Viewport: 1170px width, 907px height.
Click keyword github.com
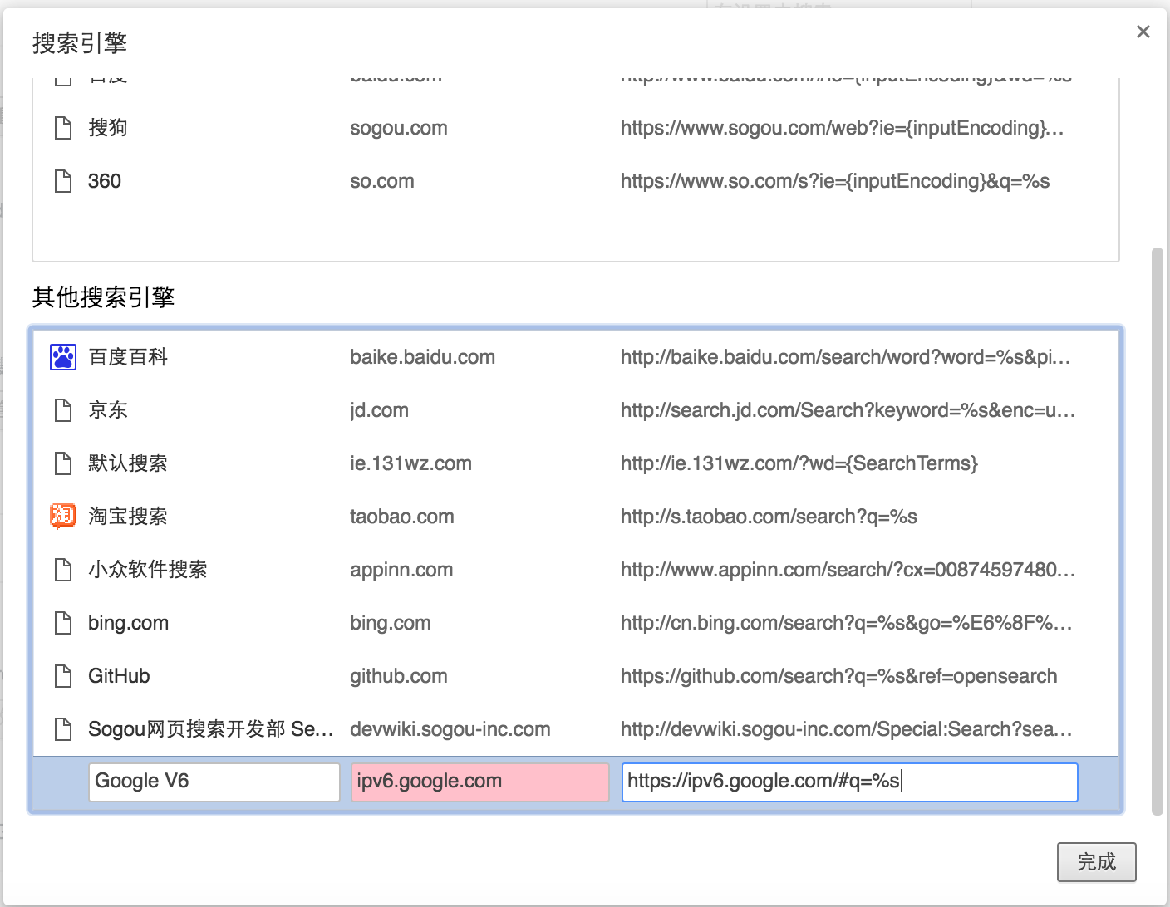click(399, 676)
